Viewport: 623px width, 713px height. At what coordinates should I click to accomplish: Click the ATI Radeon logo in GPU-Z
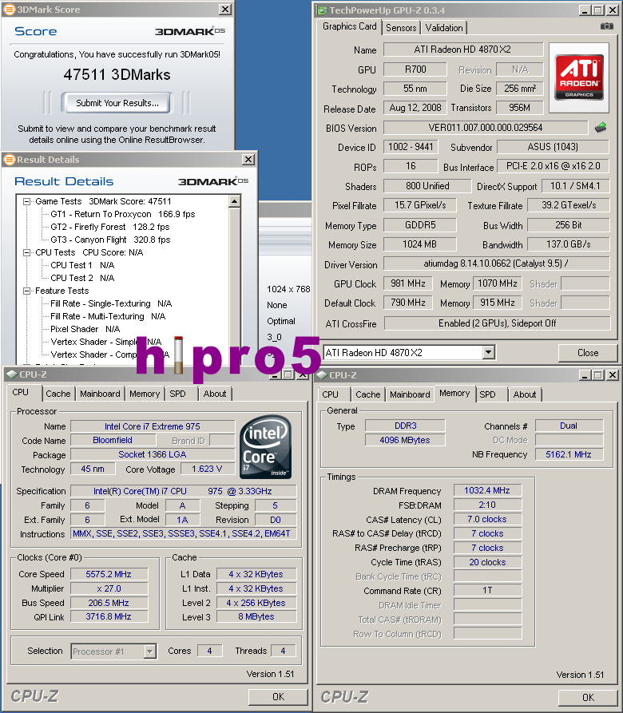(579, 77)
